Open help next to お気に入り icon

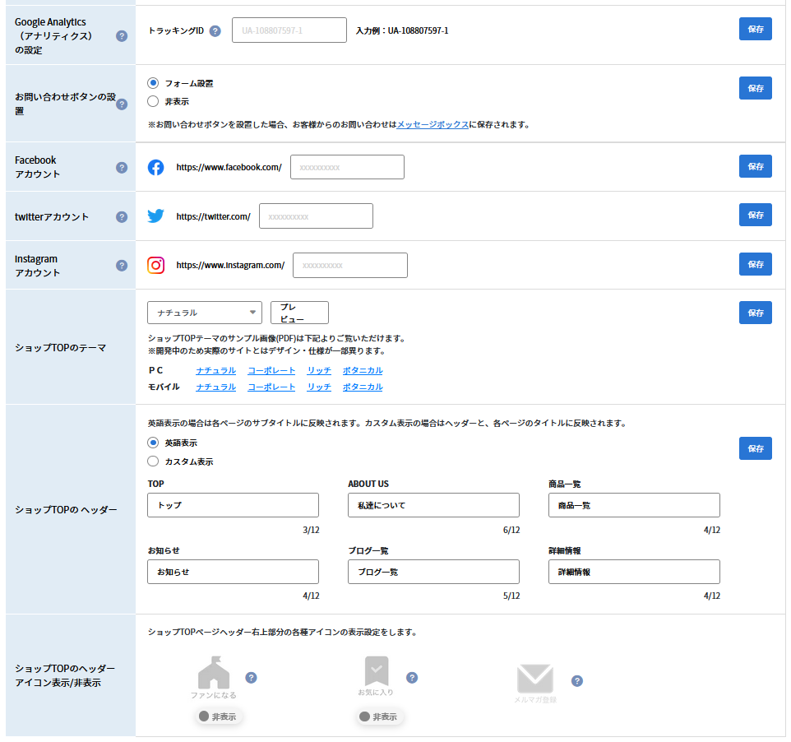coord(412,677)
